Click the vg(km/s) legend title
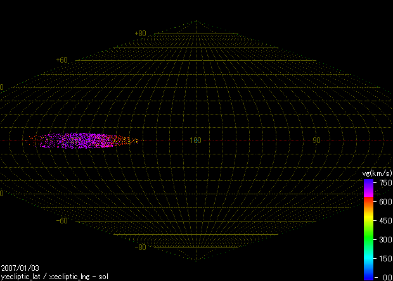The height and width of the screenshot is (281, 393). (x=375, y=173)
